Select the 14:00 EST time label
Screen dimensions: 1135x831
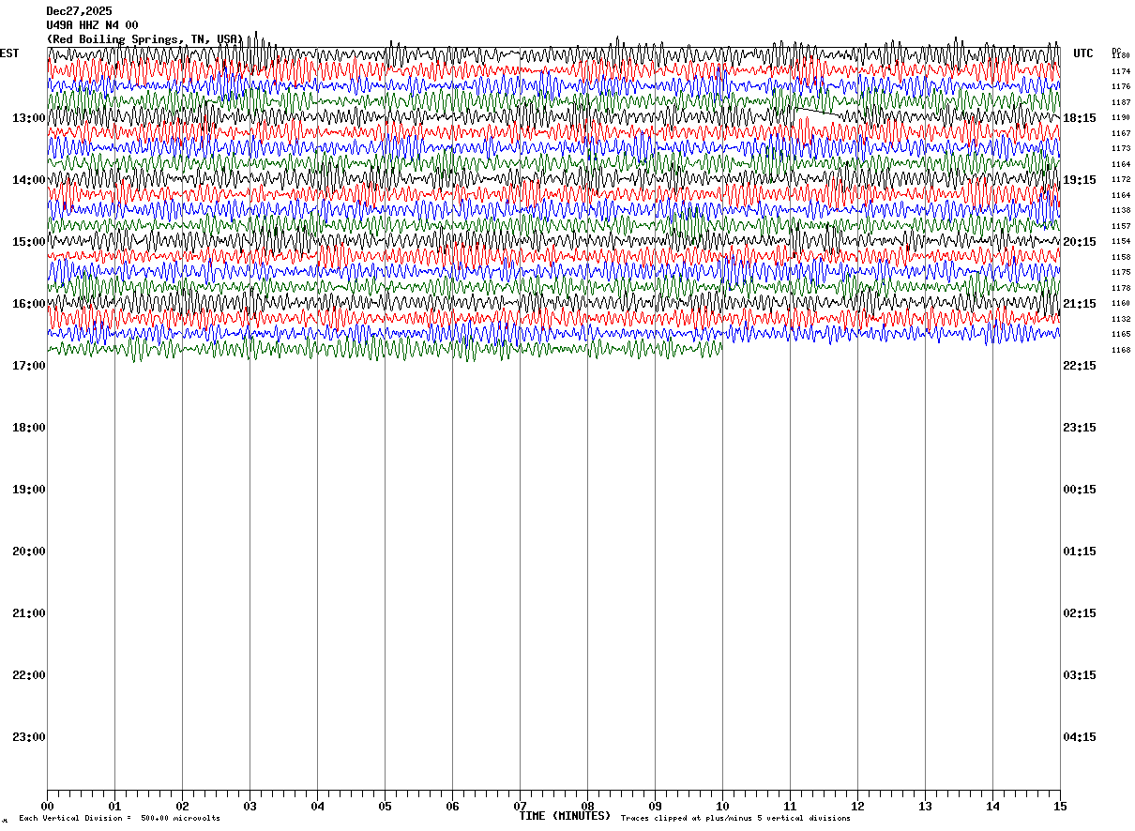pos(29,180)
